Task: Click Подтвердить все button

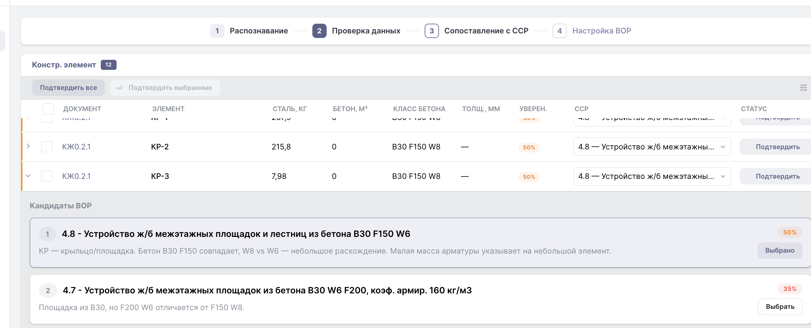Action: (x=68, y=88)
